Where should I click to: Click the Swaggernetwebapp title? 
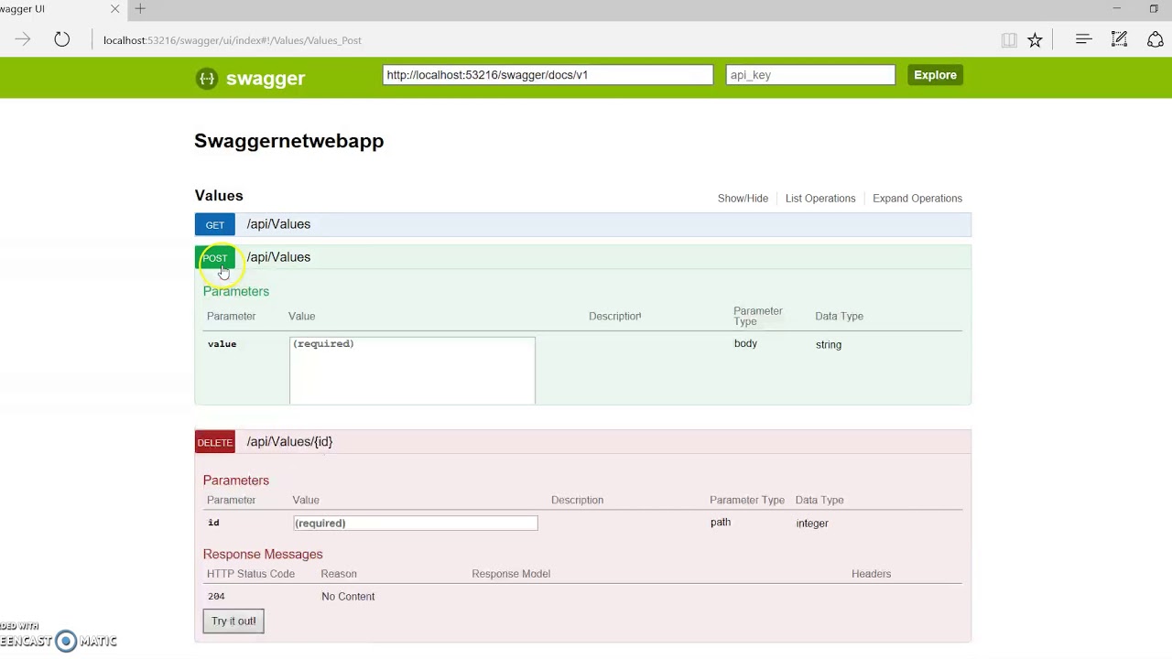pos(289,141)
